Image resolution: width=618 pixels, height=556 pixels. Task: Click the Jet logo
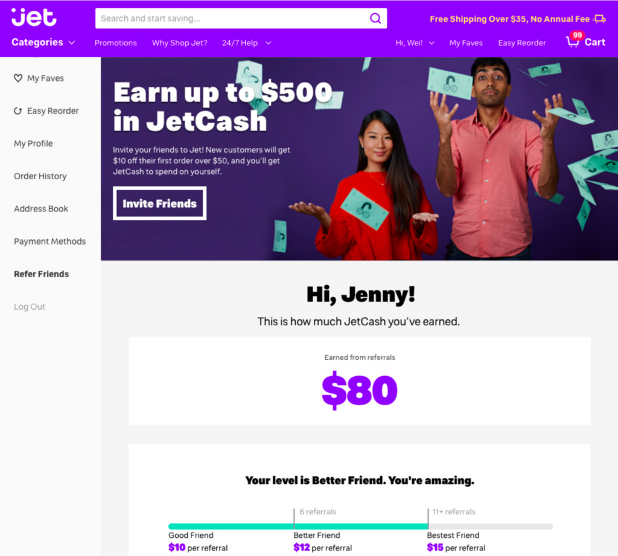(34, 18)
